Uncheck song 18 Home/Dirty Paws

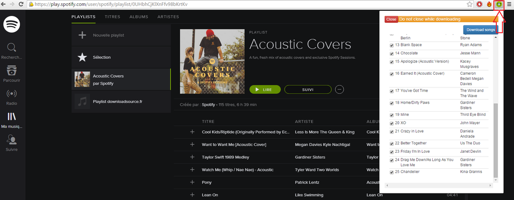pyautogui.click(x=392, y=103)
